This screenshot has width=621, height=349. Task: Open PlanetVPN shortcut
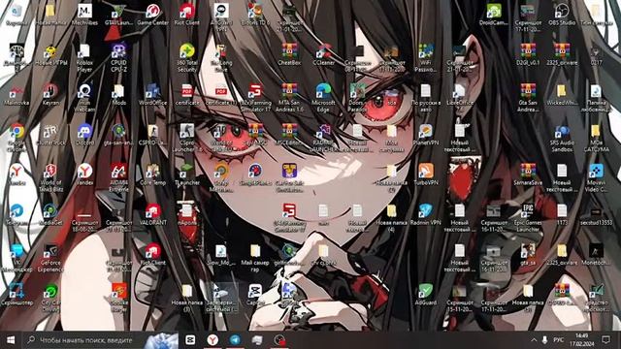point(426,134)
